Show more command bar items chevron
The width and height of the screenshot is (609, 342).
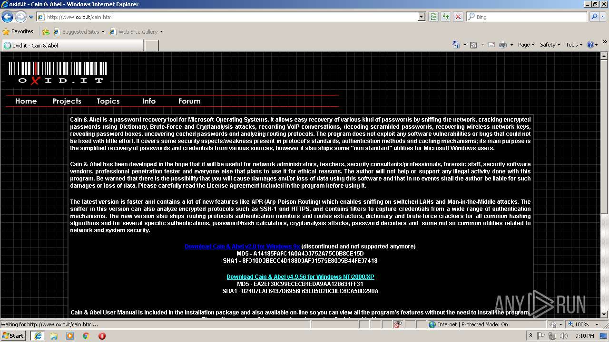click(605, 43)
